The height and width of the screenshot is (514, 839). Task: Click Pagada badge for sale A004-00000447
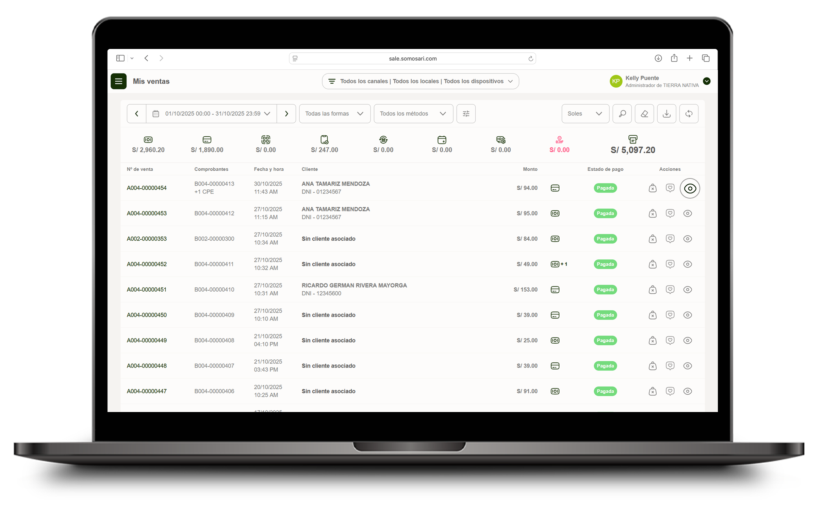pos(605,391)
